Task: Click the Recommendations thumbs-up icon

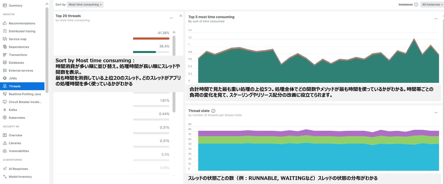Action: pyautogui.click(x=5, y=23)
